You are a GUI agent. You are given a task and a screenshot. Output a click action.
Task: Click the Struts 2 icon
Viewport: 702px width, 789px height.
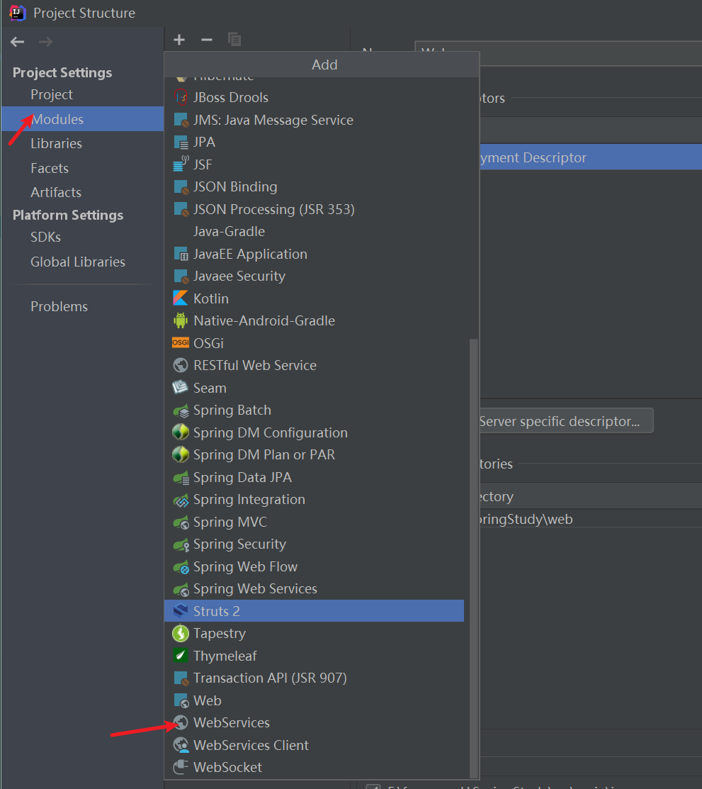pyautogui.click(x=181, y=611)
